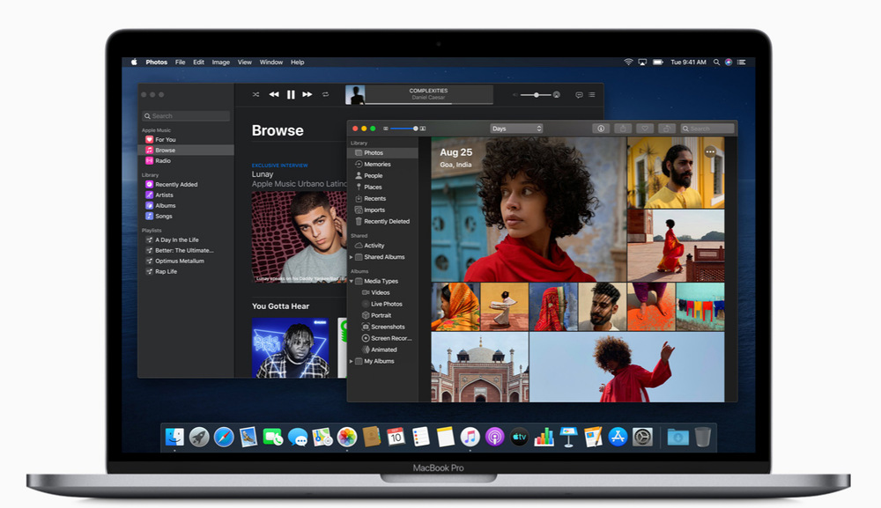Open A Day in the Life playlist
This screenshot has width=881, height=508.
[186, 239]
